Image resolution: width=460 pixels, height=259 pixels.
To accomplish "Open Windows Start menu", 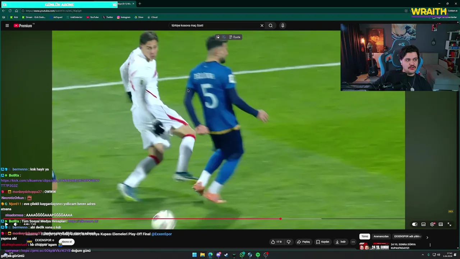I will [x=194, y=255].
